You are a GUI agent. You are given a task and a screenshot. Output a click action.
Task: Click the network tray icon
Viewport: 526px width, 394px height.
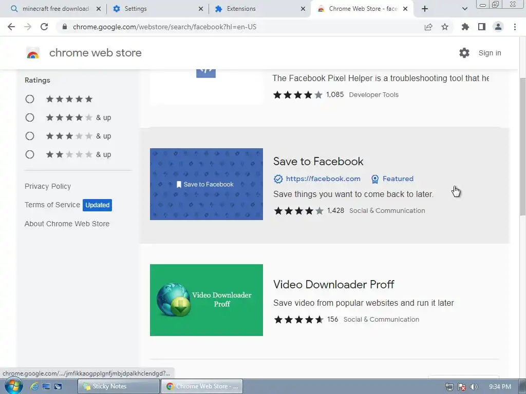(449, 387)
